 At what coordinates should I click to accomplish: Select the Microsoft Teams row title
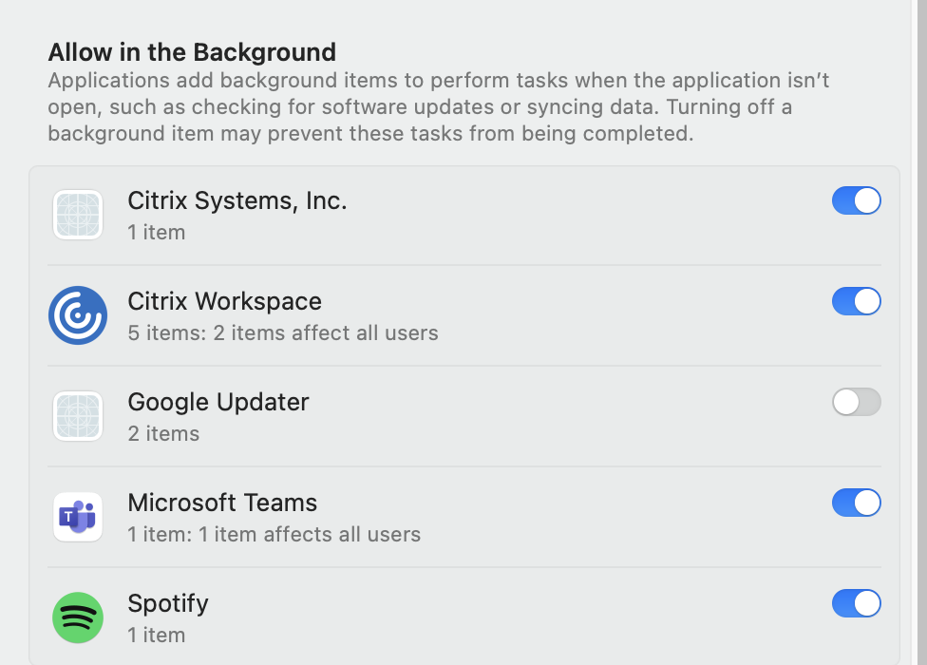(222, 503)
